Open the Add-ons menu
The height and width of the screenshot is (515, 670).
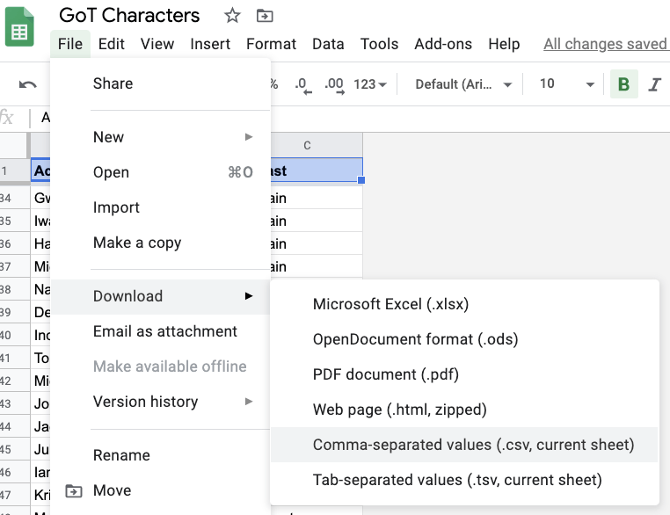click(x=443, y=44)
